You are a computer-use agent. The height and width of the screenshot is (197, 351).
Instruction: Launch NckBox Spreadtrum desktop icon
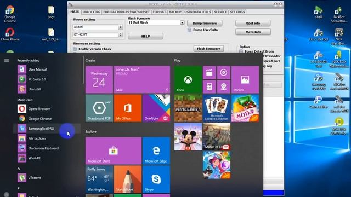click(x=339, y=15)
